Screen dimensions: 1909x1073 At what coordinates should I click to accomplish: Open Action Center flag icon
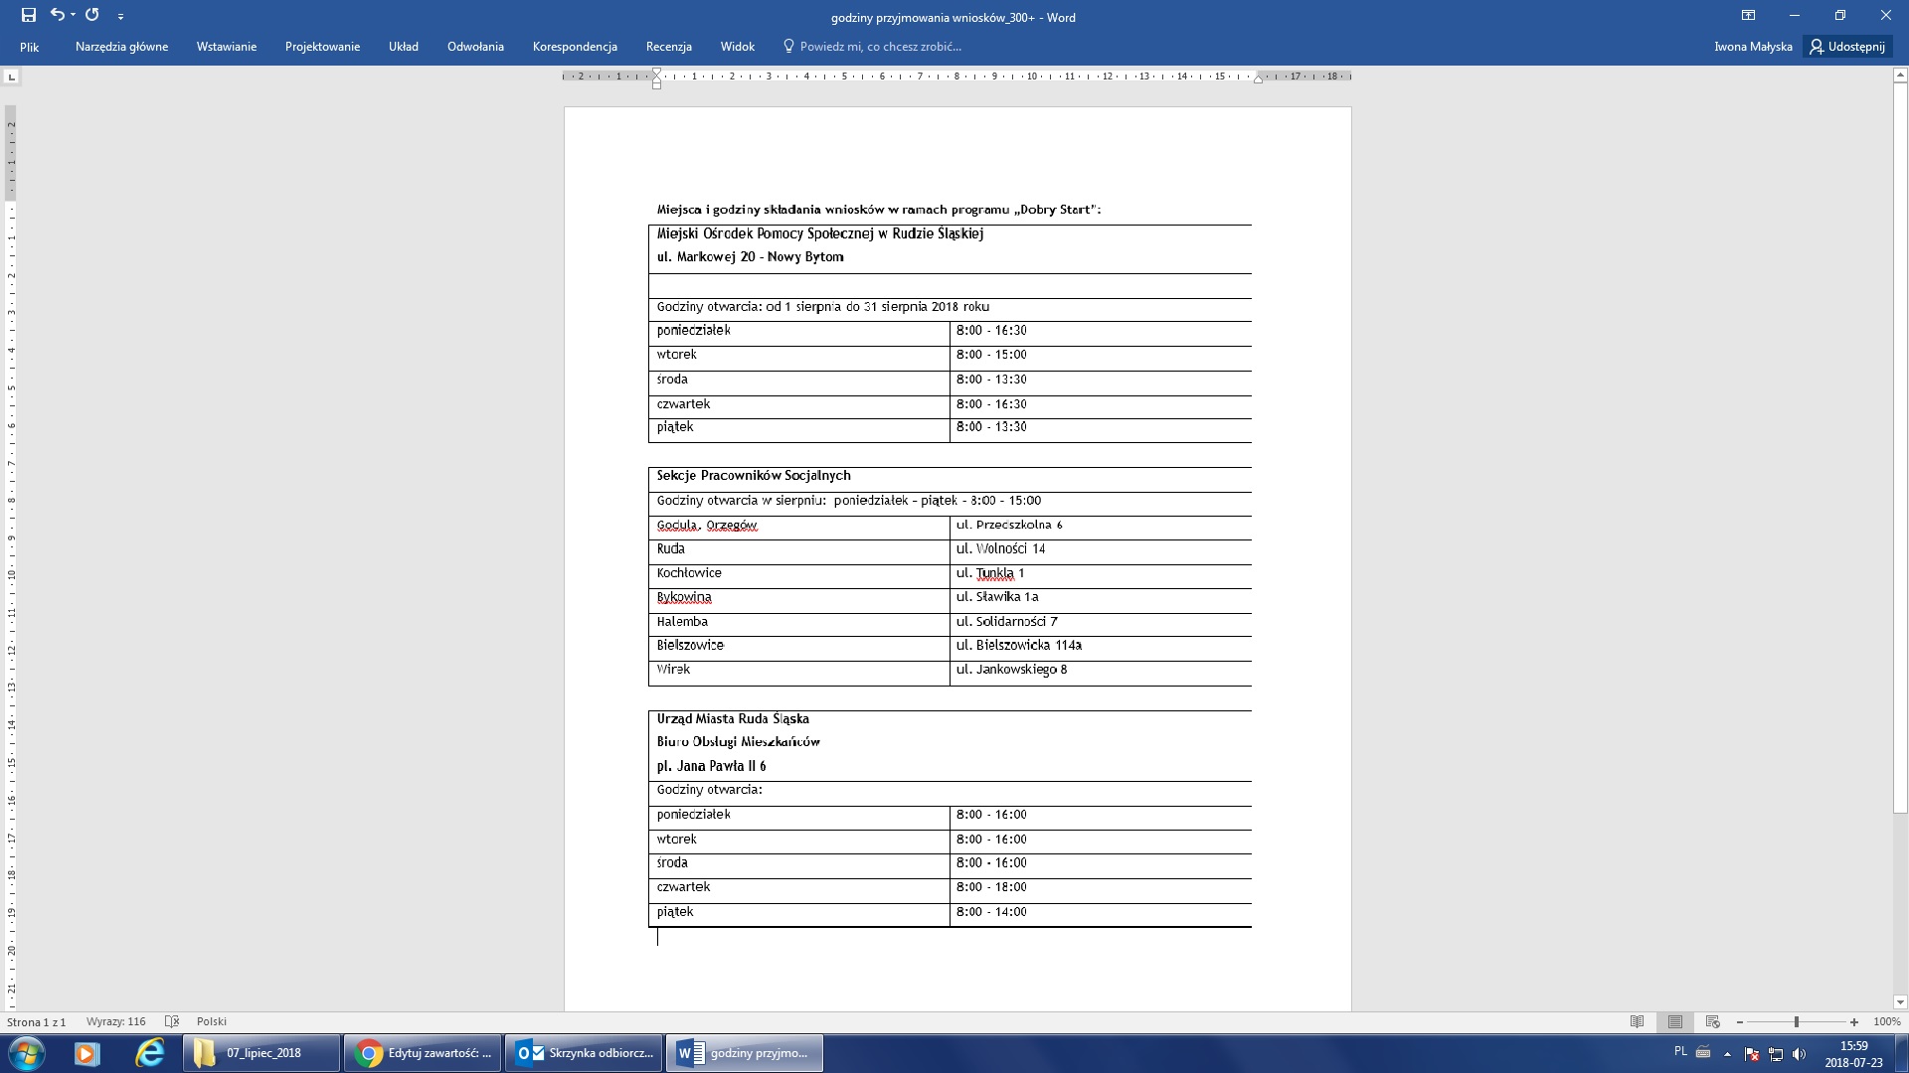pyautogui.click(x=1752, y=1054)
